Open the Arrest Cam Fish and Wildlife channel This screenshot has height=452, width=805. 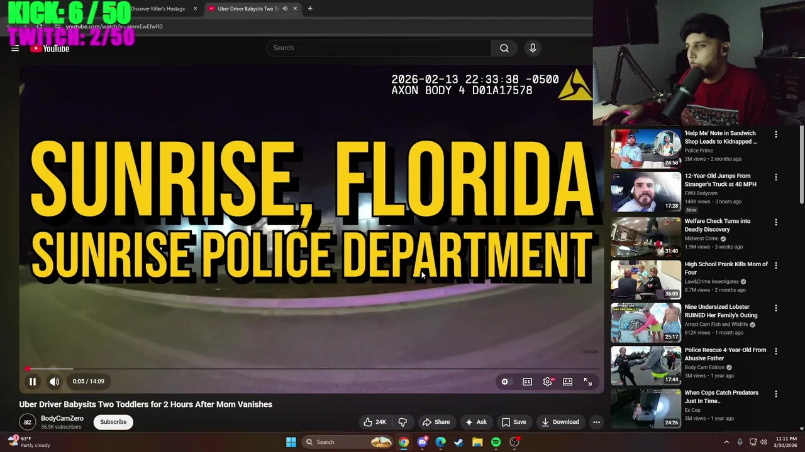click(716, 325)
